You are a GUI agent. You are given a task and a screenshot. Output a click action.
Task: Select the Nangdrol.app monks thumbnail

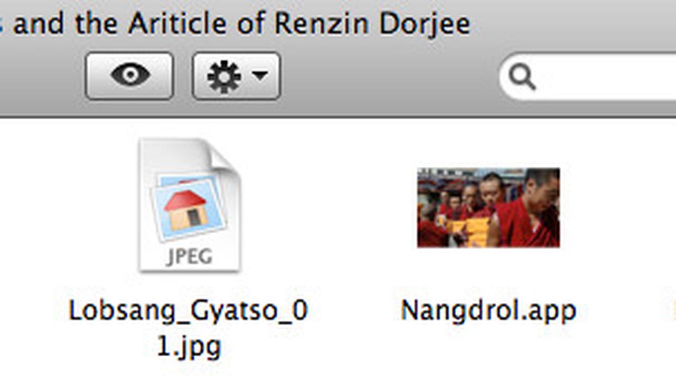[489, 207]
